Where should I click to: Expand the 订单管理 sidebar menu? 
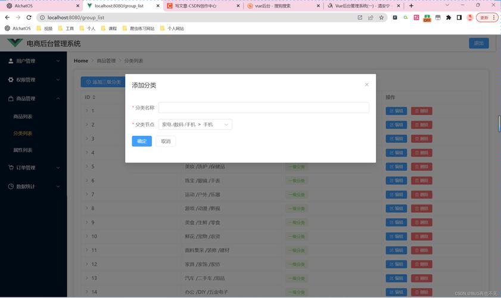coord(33,167)
